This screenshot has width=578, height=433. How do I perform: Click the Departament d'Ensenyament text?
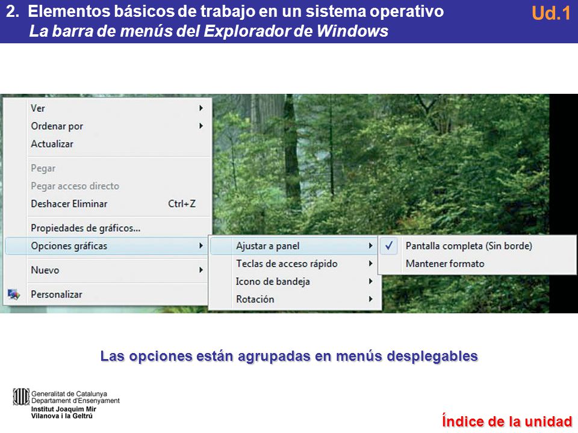click(x=75, y=401)
